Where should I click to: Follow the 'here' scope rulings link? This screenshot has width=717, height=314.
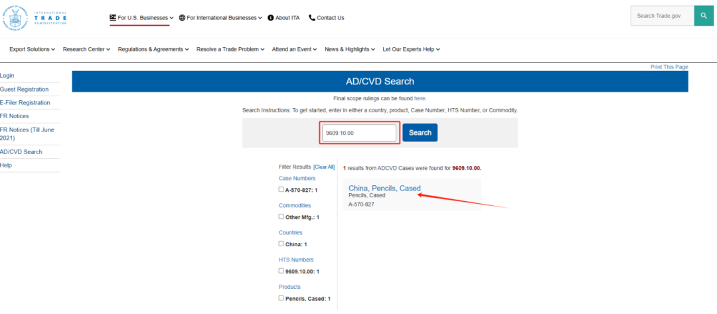point(420,98)
